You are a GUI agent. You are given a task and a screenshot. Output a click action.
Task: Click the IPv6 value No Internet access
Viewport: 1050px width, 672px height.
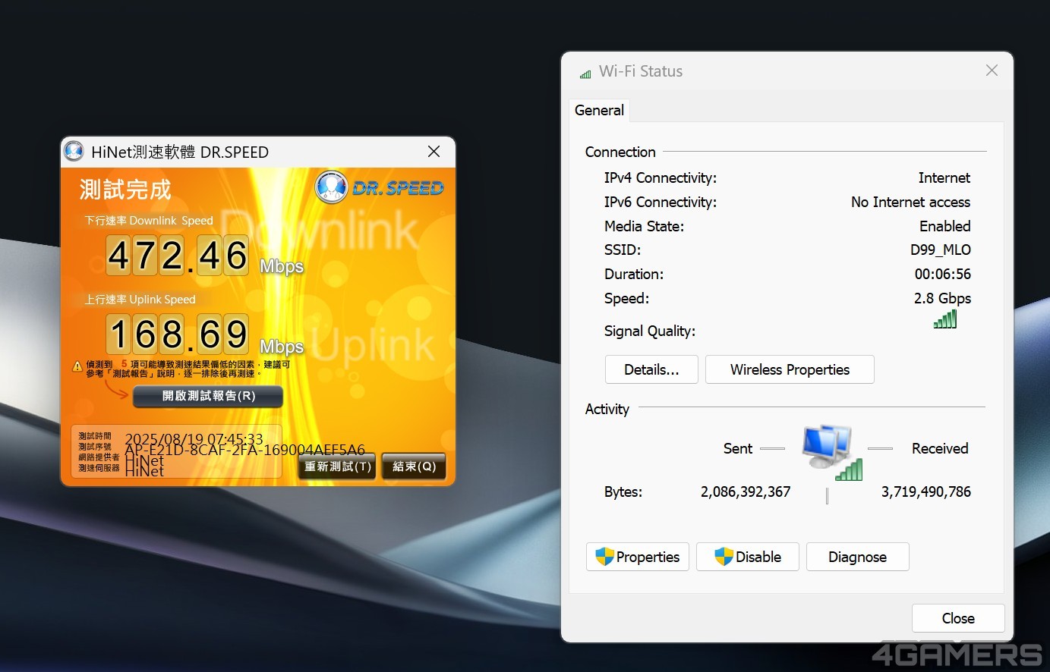point(910,202)
